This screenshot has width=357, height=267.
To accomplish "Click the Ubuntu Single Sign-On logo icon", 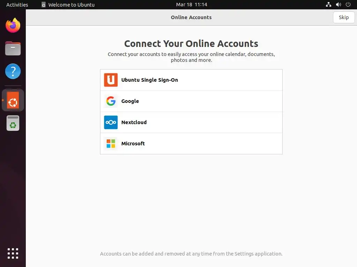I will pyautogui.click(x=111, y=80).
